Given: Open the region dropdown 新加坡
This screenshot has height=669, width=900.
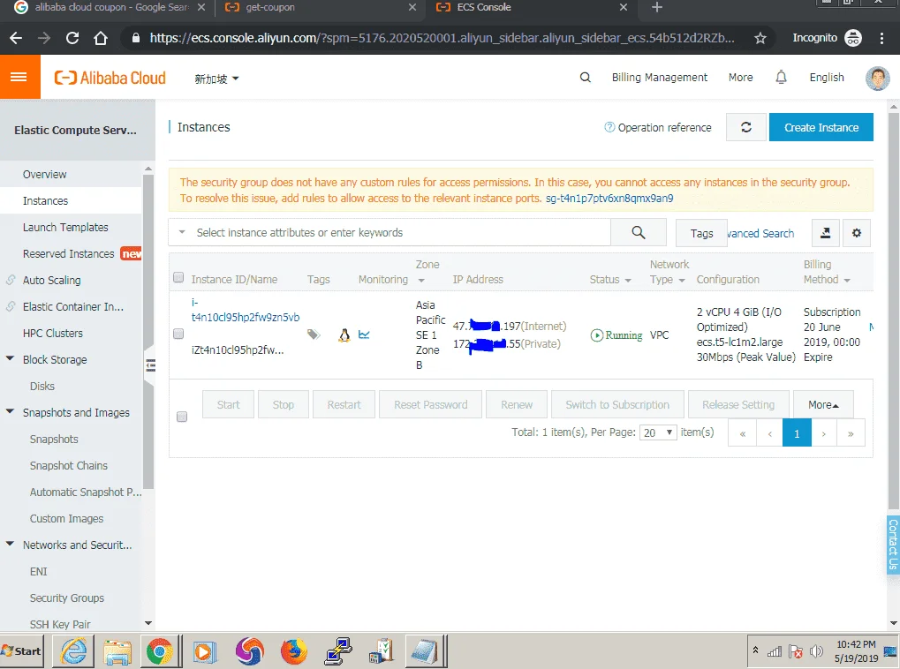Looking at the screenshot, I should point(216,79).
